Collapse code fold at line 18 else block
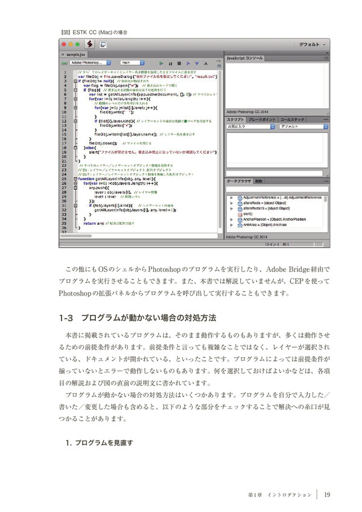 75,147
